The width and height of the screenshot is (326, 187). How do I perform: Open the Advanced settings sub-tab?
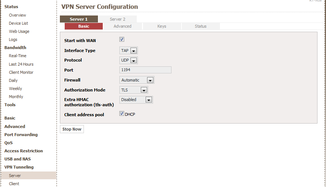(122, 26)
